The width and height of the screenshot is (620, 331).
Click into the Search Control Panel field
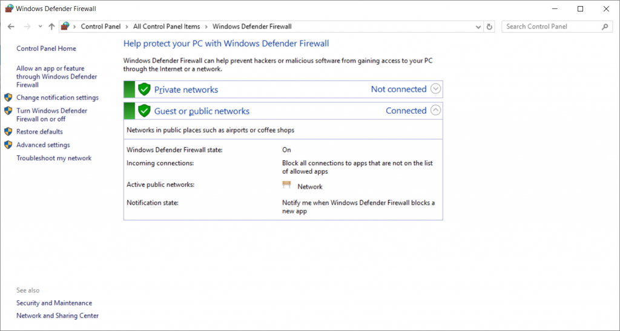(x=552, y=27)
